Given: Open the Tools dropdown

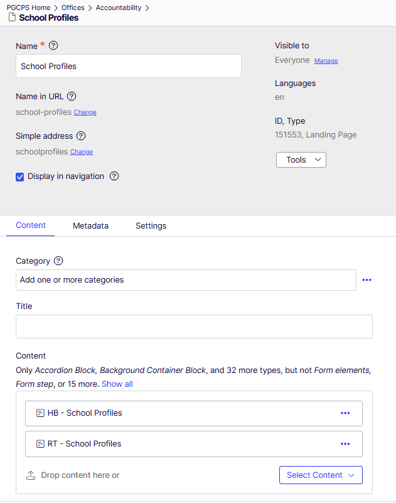Looking at the screenshot, I should (301, 160).
